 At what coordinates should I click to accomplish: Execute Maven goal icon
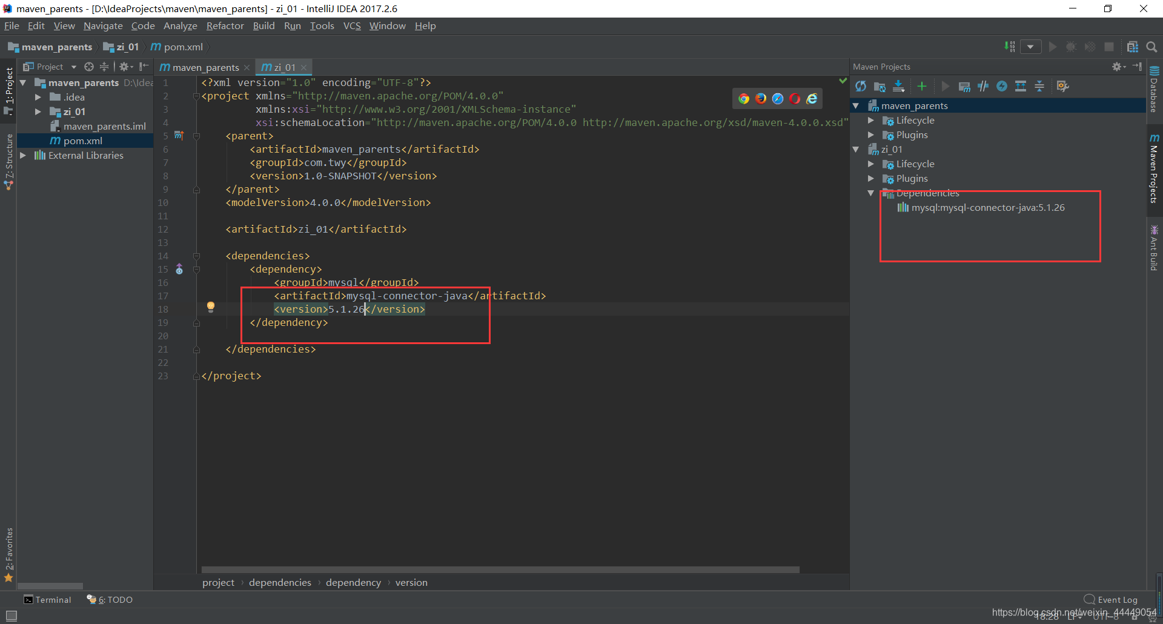pyautogui.click(x=964, y=87)
